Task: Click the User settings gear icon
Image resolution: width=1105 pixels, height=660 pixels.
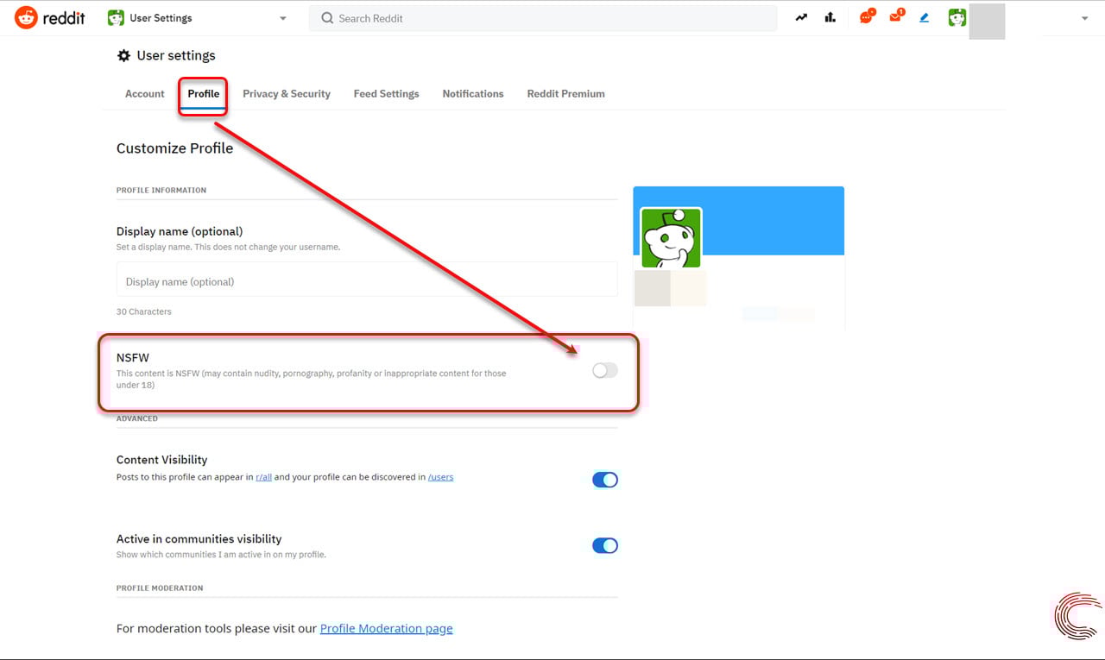Action: 123,55
